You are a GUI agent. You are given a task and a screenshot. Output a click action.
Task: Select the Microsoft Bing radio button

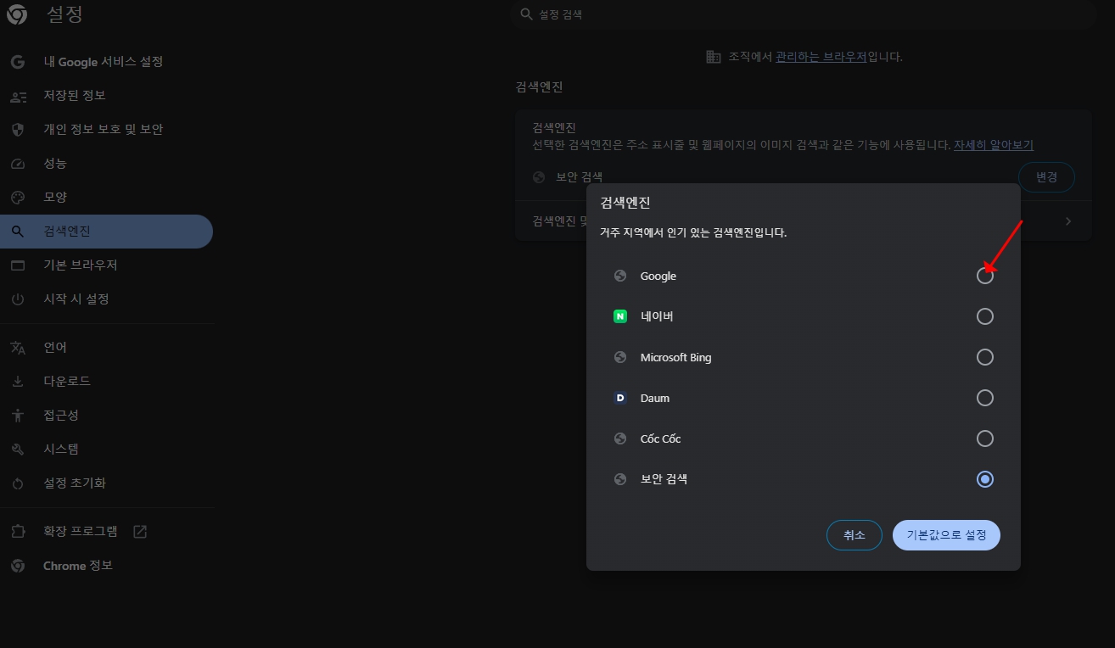point(984,357)
